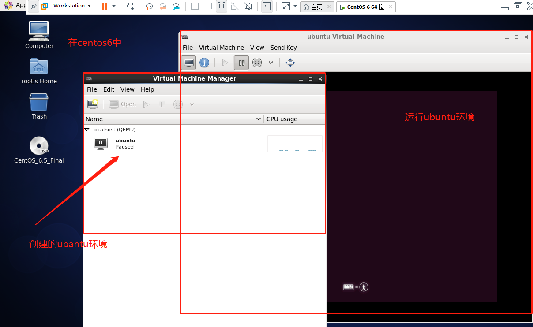
Task: Open Edit menu in Virtual Machine Manager
Action: 109,89
